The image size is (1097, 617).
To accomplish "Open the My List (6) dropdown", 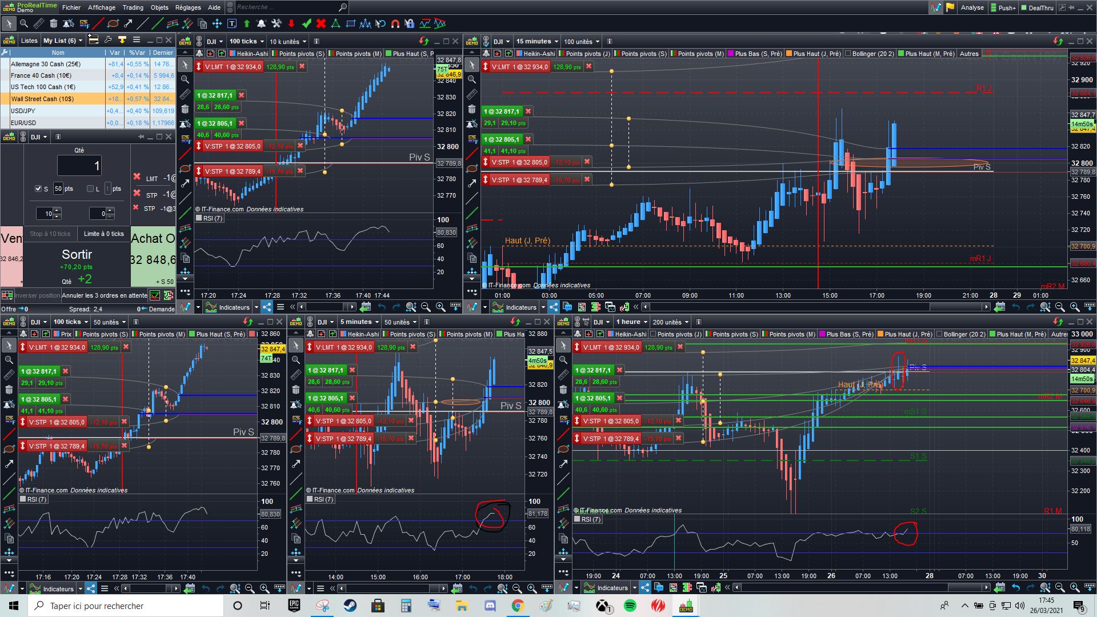I will [x=63, y=41].
